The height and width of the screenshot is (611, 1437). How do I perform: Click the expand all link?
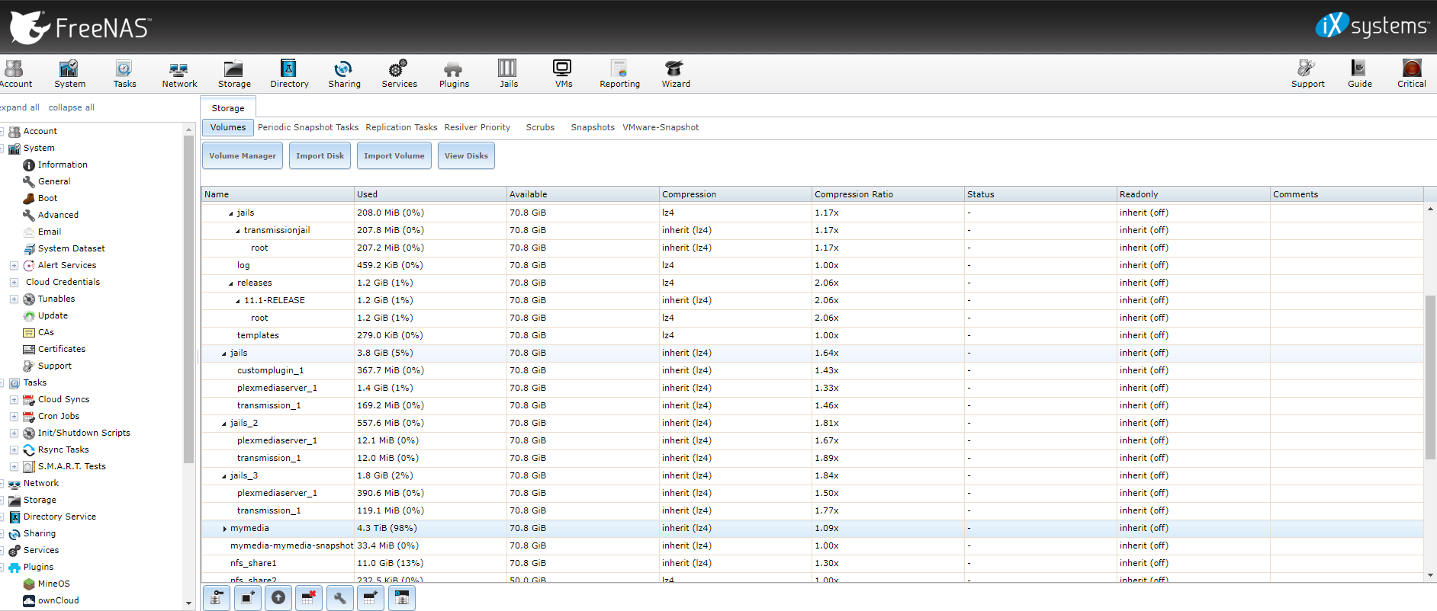coord(20,107)
